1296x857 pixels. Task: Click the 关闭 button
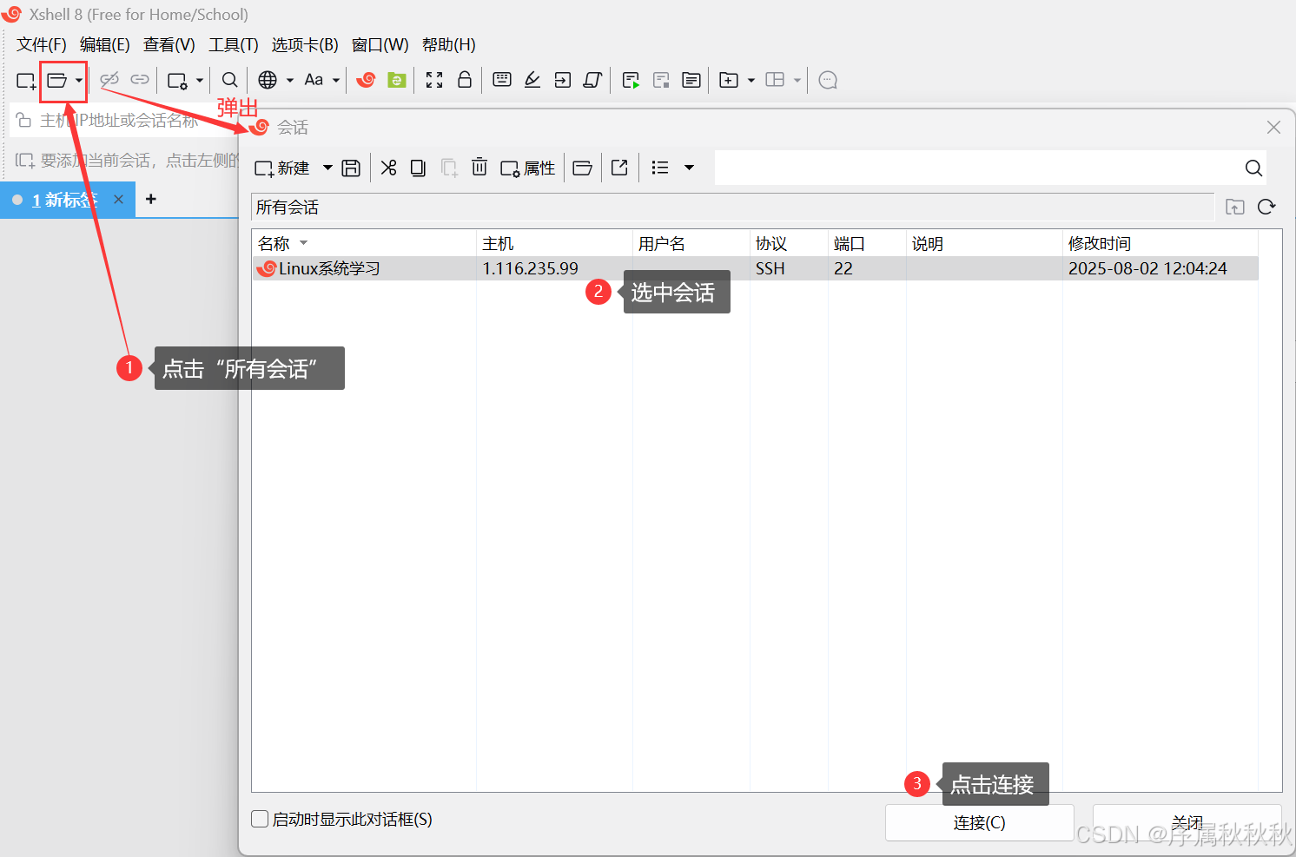click(1187, 822)
